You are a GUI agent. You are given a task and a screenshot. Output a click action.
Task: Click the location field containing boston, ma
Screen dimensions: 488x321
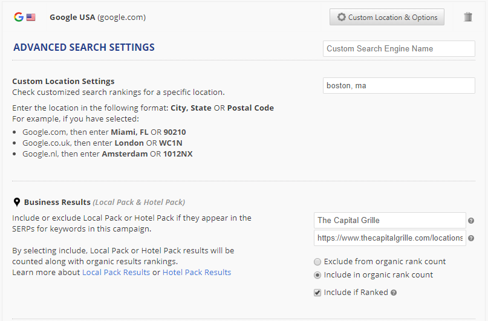[x=399, y=86]
